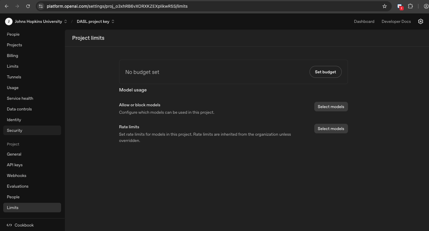Expand DASL project key switcher
Image resolution: width=429 pixels, height=231 pixels.
pos(96,21)
